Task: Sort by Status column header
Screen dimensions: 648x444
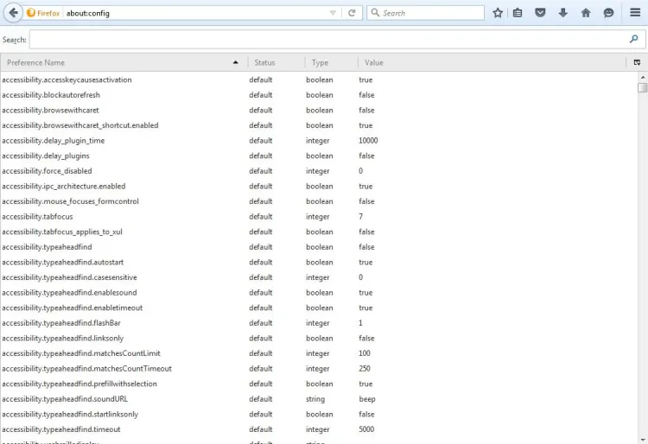Action: coord(276,62)
